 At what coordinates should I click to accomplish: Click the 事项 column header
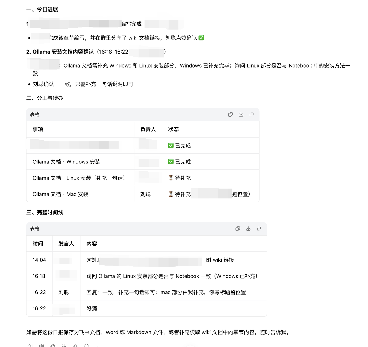point(38,129)
